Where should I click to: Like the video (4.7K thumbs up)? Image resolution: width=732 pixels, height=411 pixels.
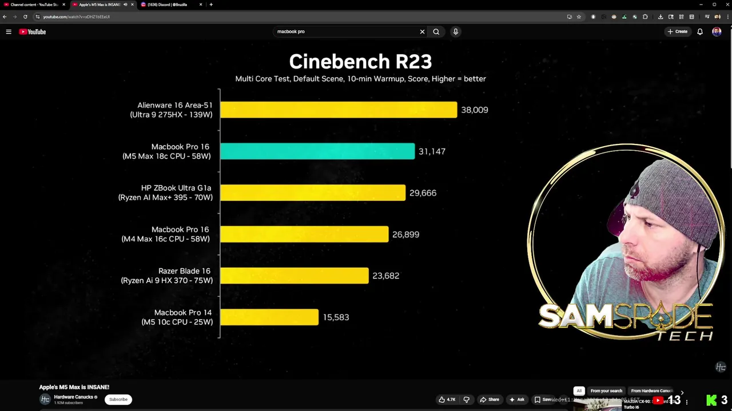click(x=447, y=400)
